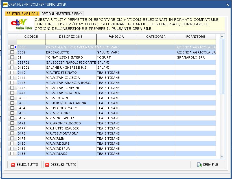Tick the 0454 VIR.BLOODY MARY checkbox

click(x=12, y=108)
